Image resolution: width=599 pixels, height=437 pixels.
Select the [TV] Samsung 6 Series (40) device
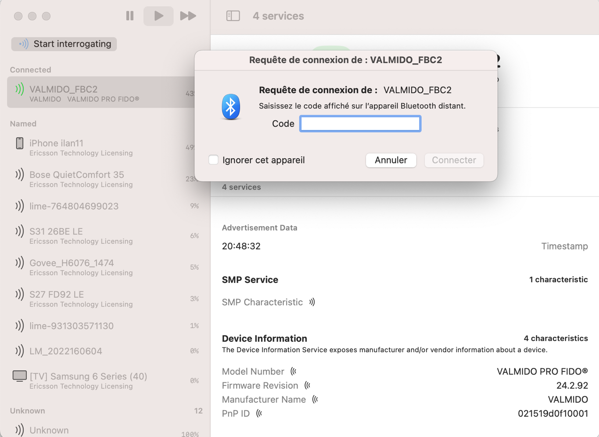tap(105, 381)
